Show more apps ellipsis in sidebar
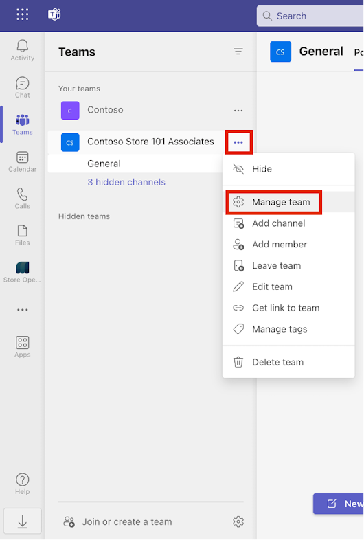 23,310
